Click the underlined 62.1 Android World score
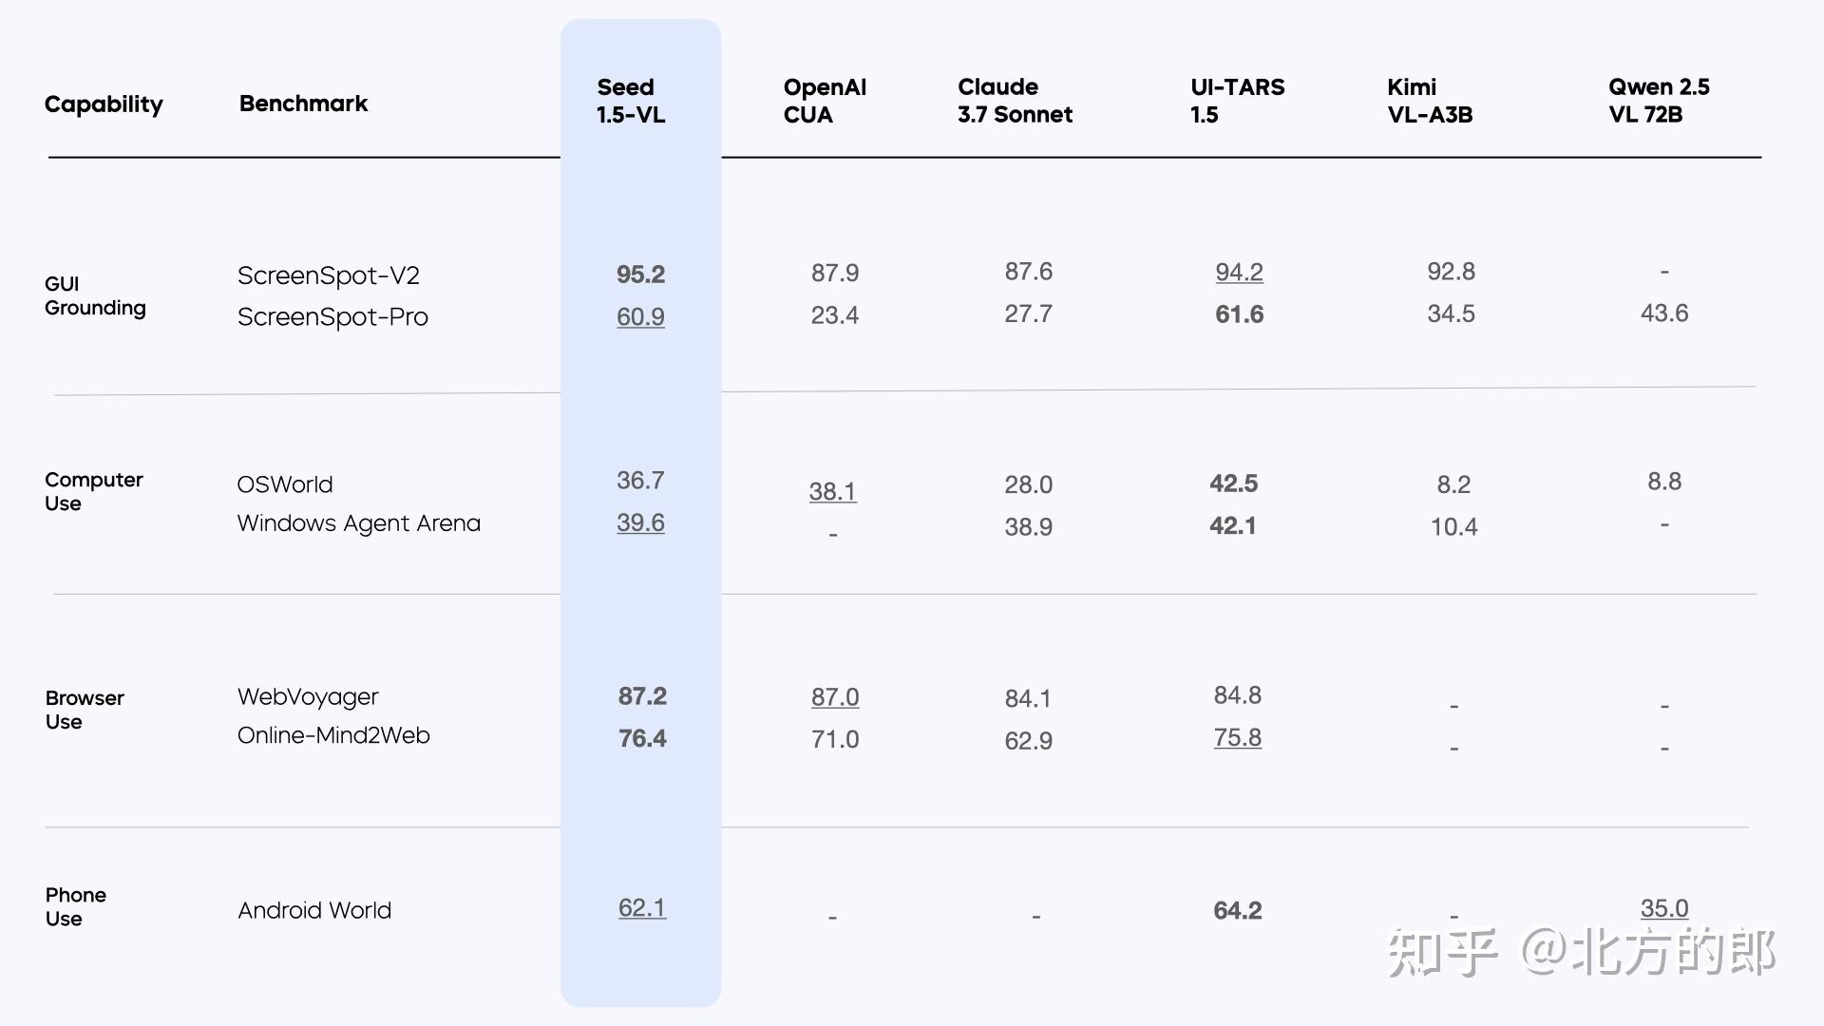 pyautogui.click(x=642, y=907)
